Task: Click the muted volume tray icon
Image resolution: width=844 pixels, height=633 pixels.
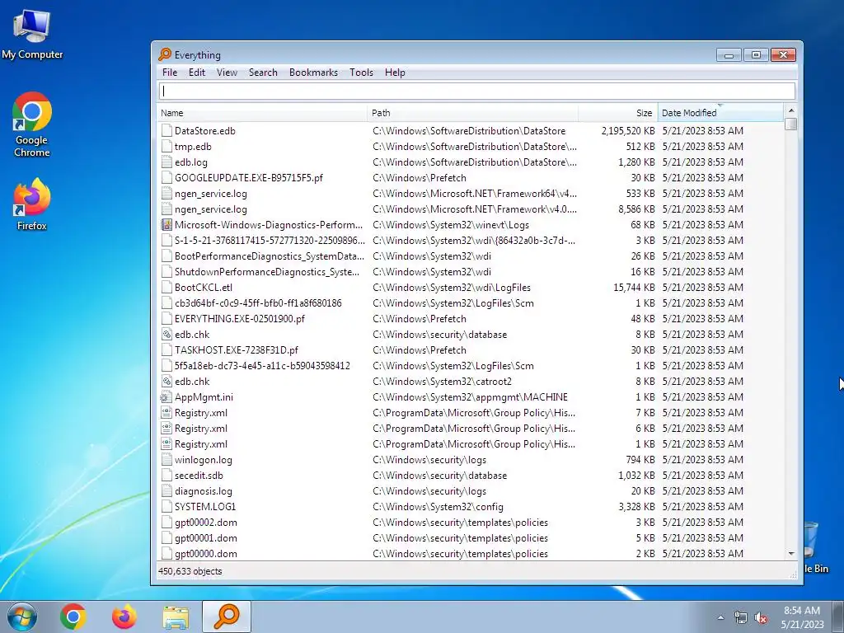Action: pos(761,618)
